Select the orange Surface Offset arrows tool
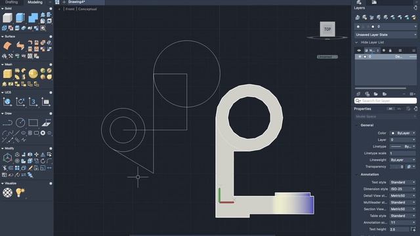420x236 pixels. (20, 46)
